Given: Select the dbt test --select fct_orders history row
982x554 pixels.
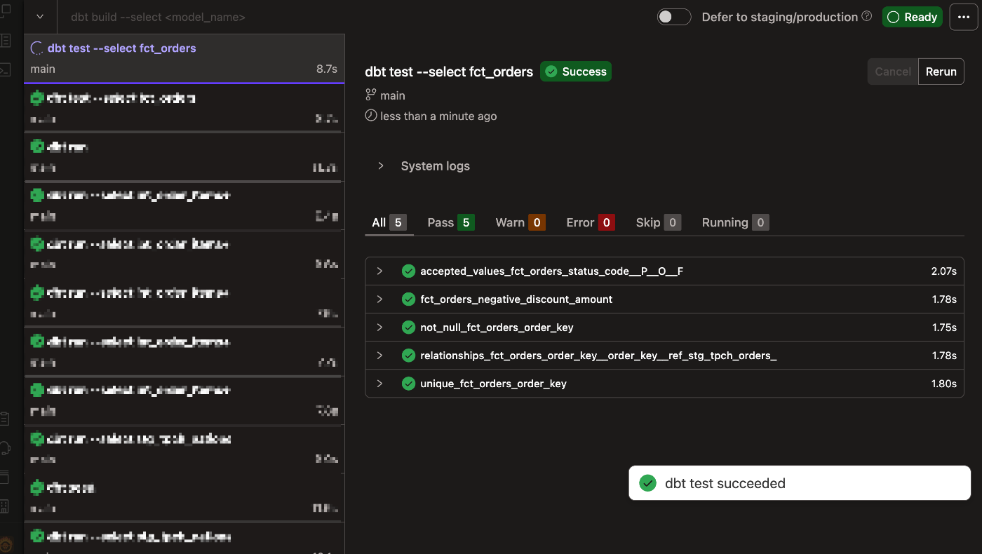Looking at the screenshot, I should (x=184, y=59).
